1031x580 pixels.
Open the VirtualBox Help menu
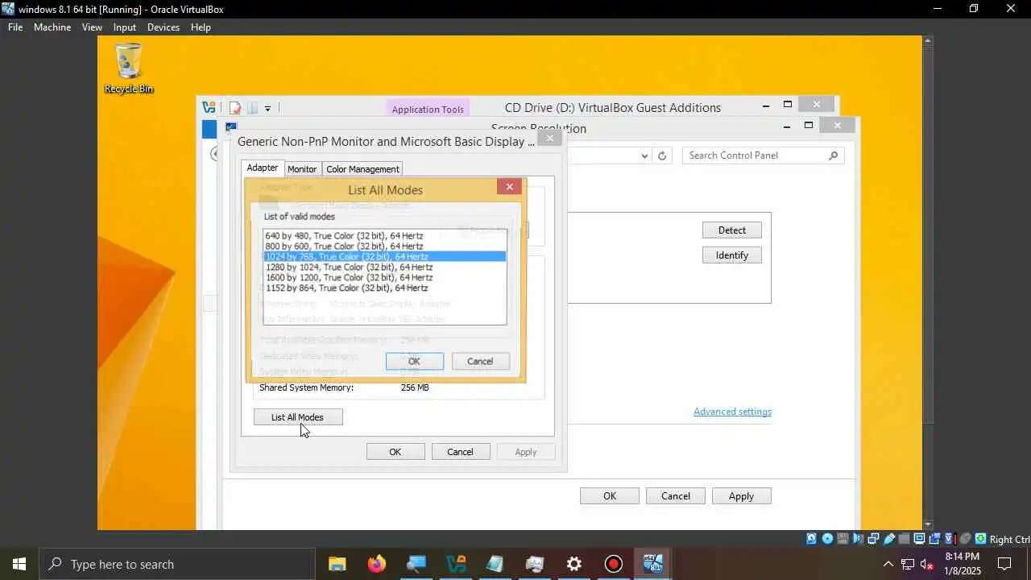(x=201, y=27)
